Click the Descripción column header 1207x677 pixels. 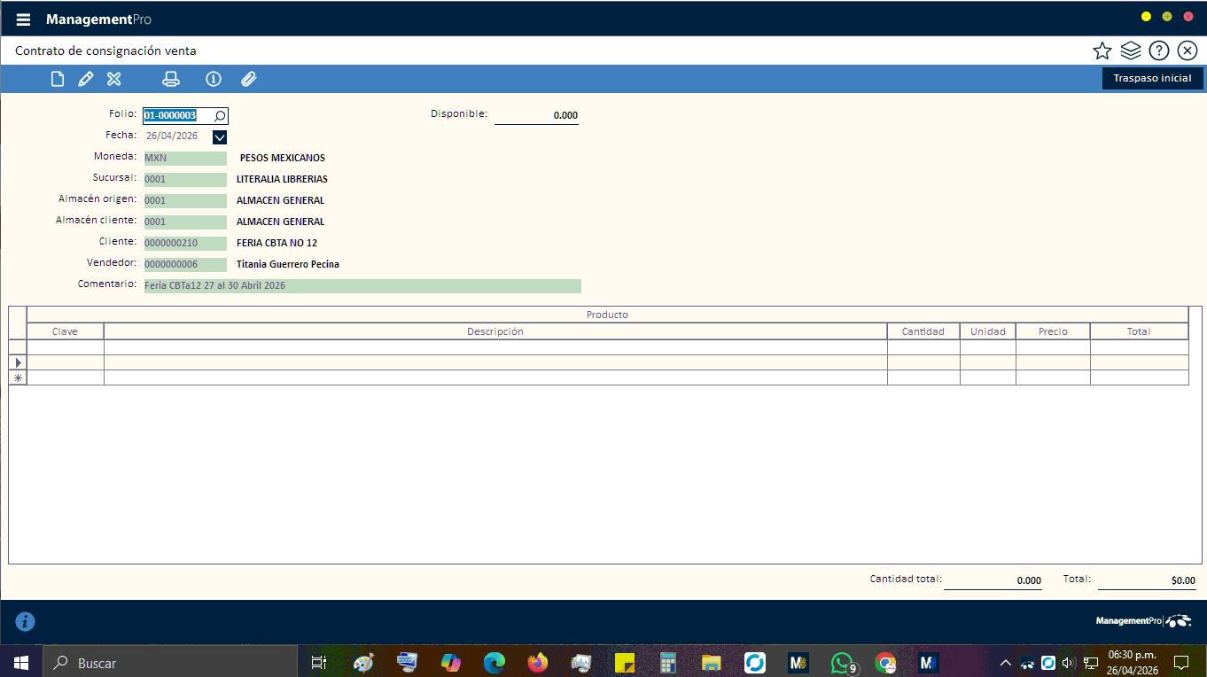(494, 331)
